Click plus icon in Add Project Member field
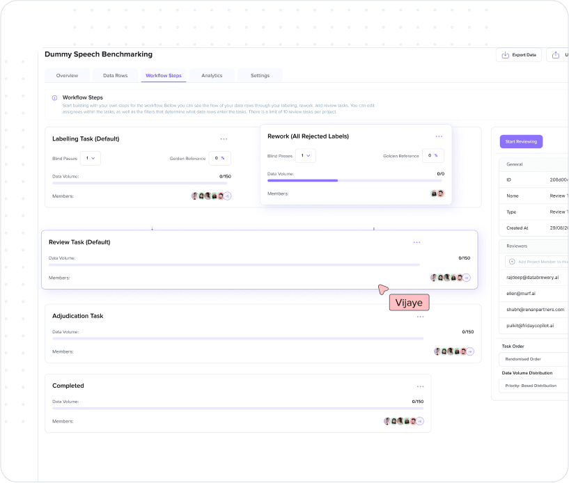The width and height of the screenshot is (569, 483). (512, 262)
